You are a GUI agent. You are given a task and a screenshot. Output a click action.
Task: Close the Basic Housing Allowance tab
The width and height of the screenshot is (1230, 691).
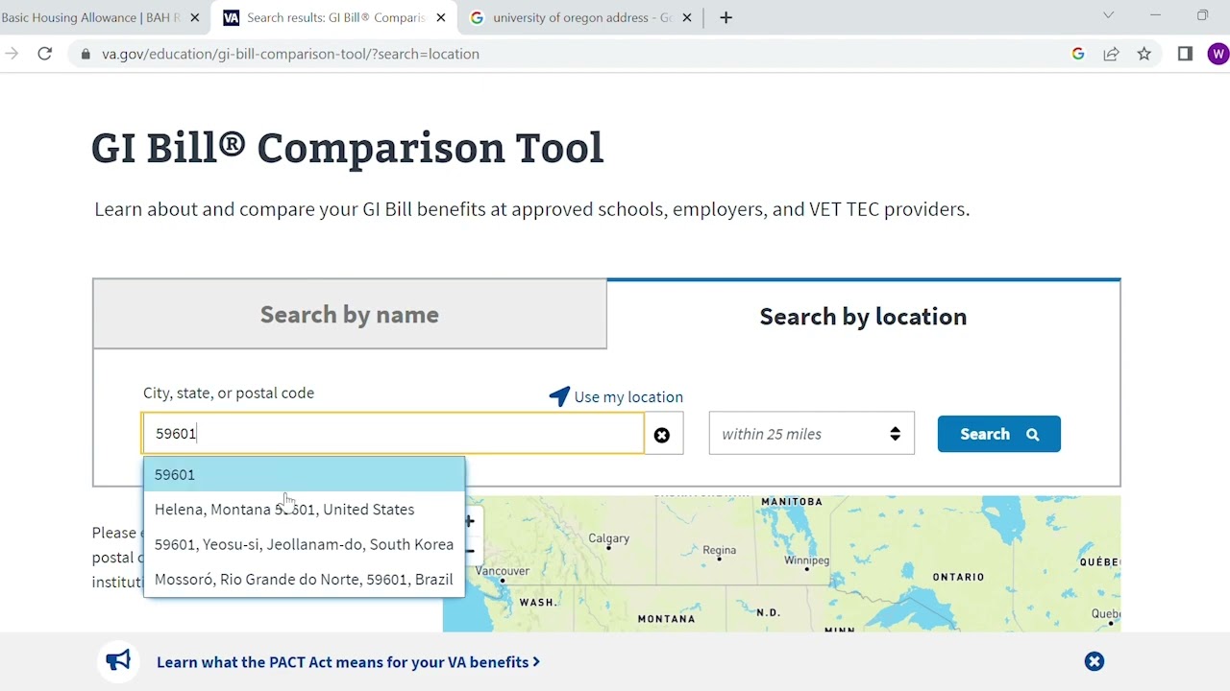[195, 17]
